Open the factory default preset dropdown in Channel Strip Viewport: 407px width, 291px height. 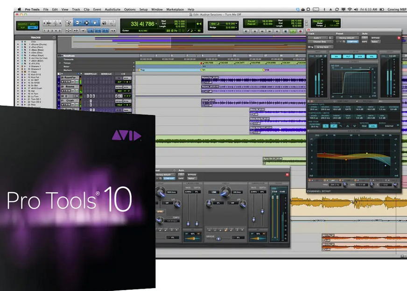tap(347, 38)
